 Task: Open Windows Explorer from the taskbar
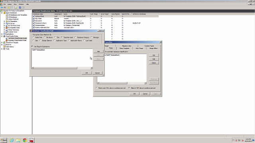click(18, 140)
